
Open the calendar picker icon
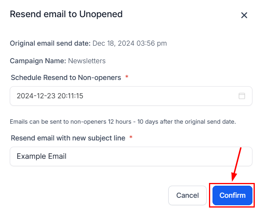242,96
